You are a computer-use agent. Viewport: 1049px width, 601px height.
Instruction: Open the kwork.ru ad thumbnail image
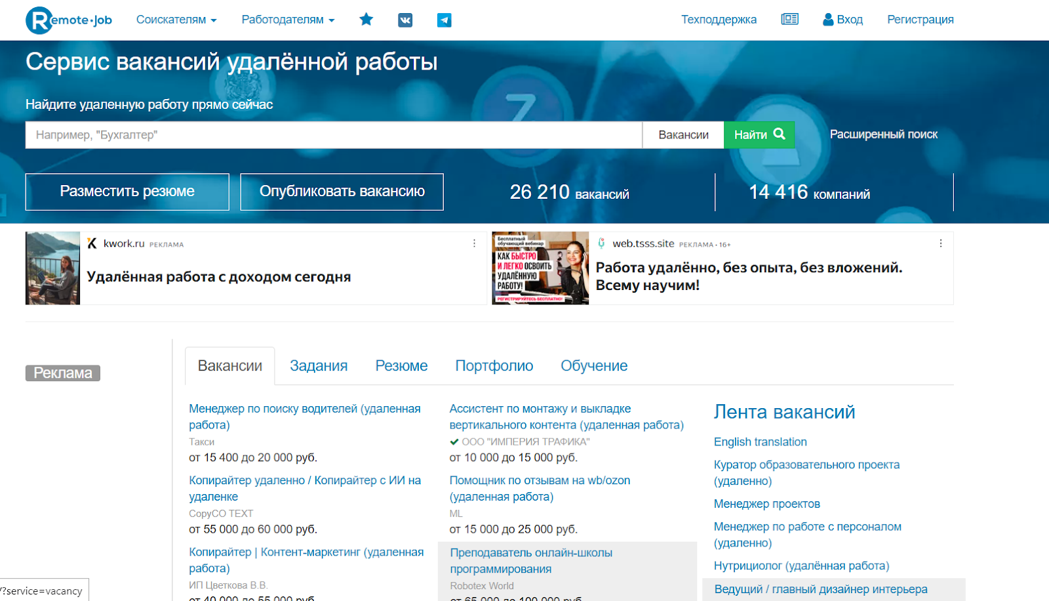coord(52,268)
